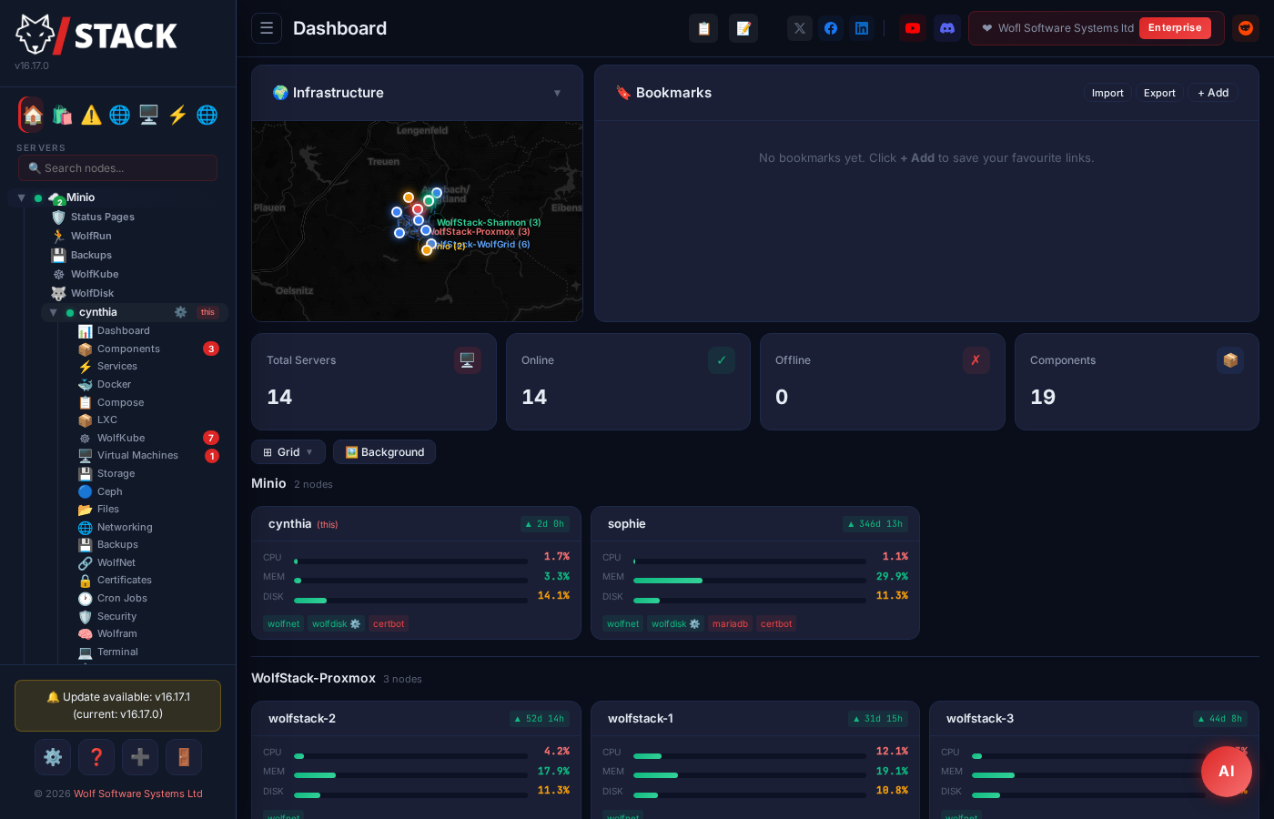Click the Background button

(x=384, y=452)
